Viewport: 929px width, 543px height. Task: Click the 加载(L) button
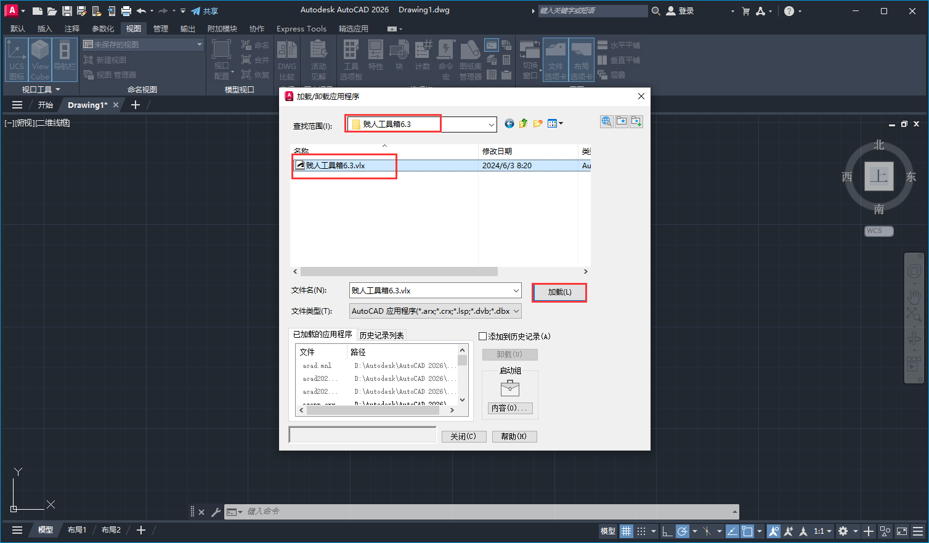[x=559, y=292]
